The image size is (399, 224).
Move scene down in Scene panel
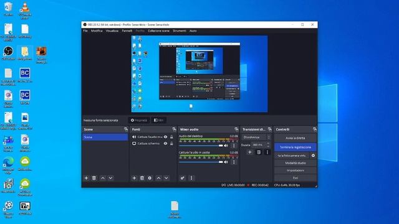point(110,178)
